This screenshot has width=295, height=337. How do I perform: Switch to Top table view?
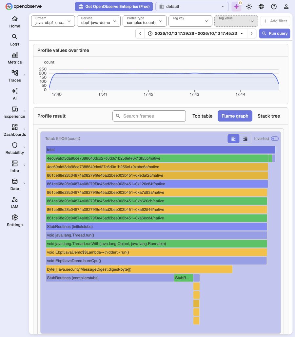(202, 116)
